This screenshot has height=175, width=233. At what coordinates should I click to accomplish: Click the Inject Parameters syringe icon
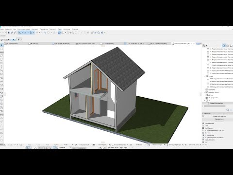pos(15,33)
